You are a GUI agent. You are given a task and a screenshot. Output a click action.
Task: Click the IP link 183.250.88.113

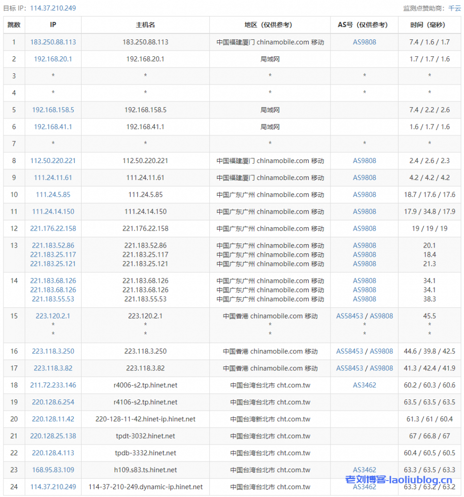click(x=53, y=42)
